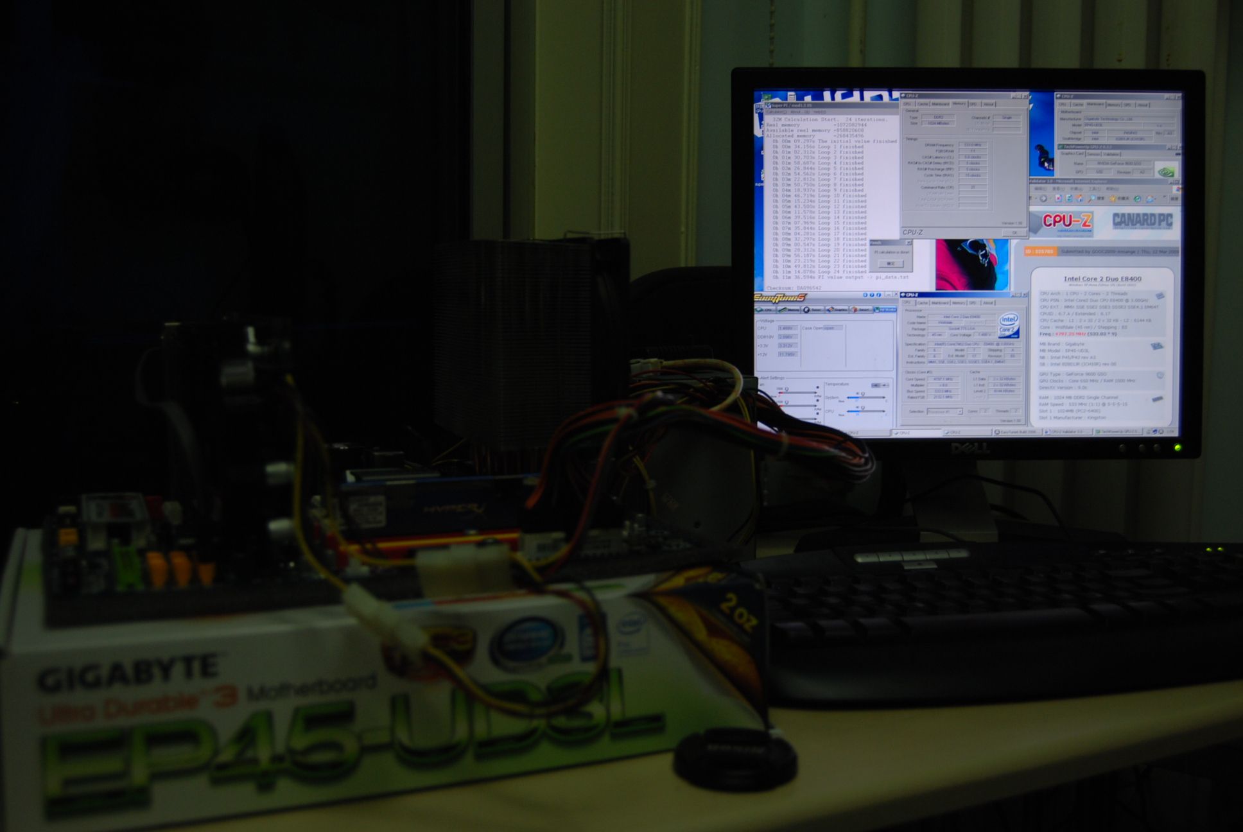Click the Favorites star in Internet Explorer toolbar
This screenshot has width=1243, height=832.
[x=1113, y=198]
